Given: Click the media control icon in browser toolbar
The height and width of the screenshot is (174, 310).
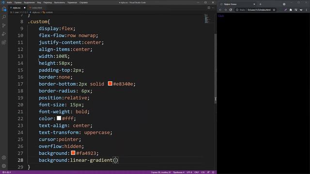Looking at the screenshot, I should 296,10.
